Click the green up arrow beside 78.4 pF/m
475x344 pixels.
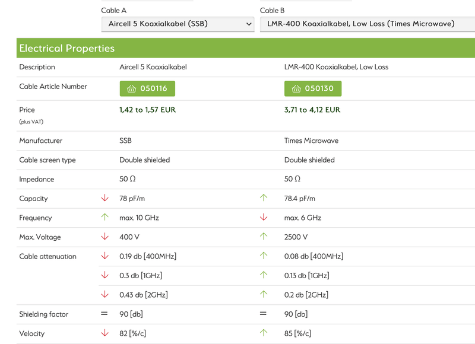[264, 199]
